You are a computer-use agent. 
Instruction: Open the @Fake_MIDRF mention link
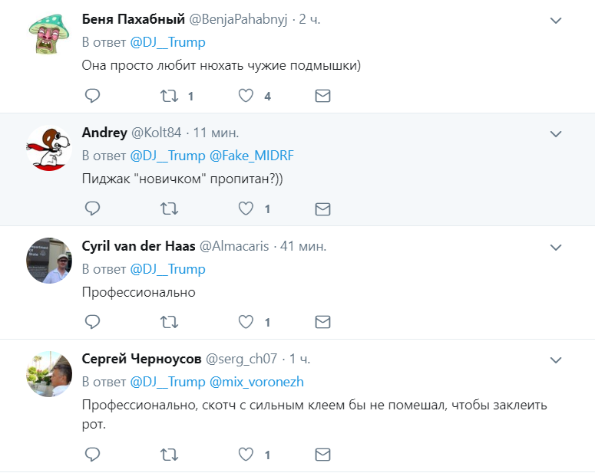coord(252,156)
